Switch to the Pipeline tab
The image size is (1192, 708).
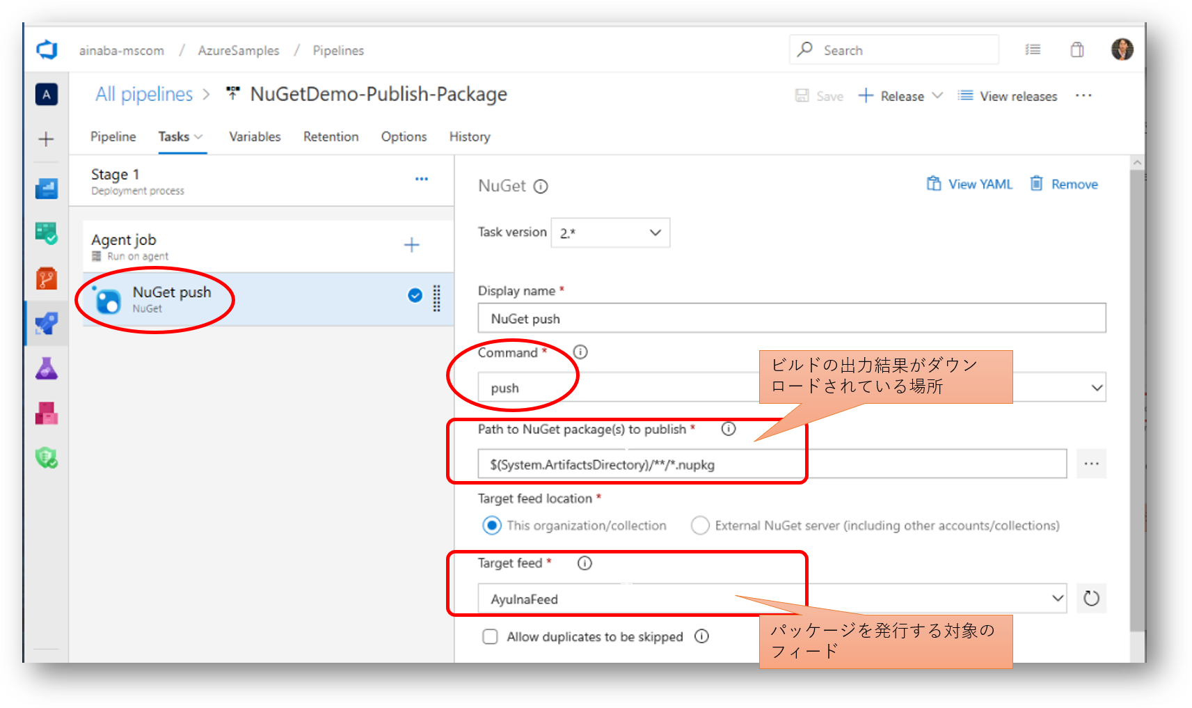point(113,137)
